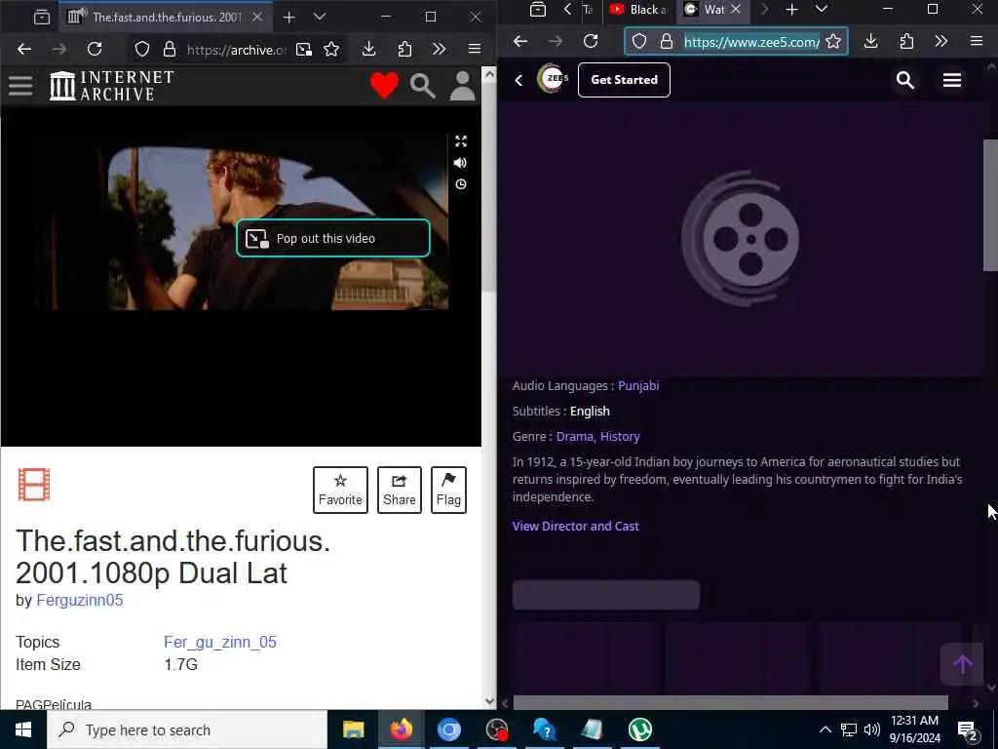Viewport: 998px width, 749px height.
Task: Open the Fer_gu_zinn_05 topic link
Action: click(220, 642)
